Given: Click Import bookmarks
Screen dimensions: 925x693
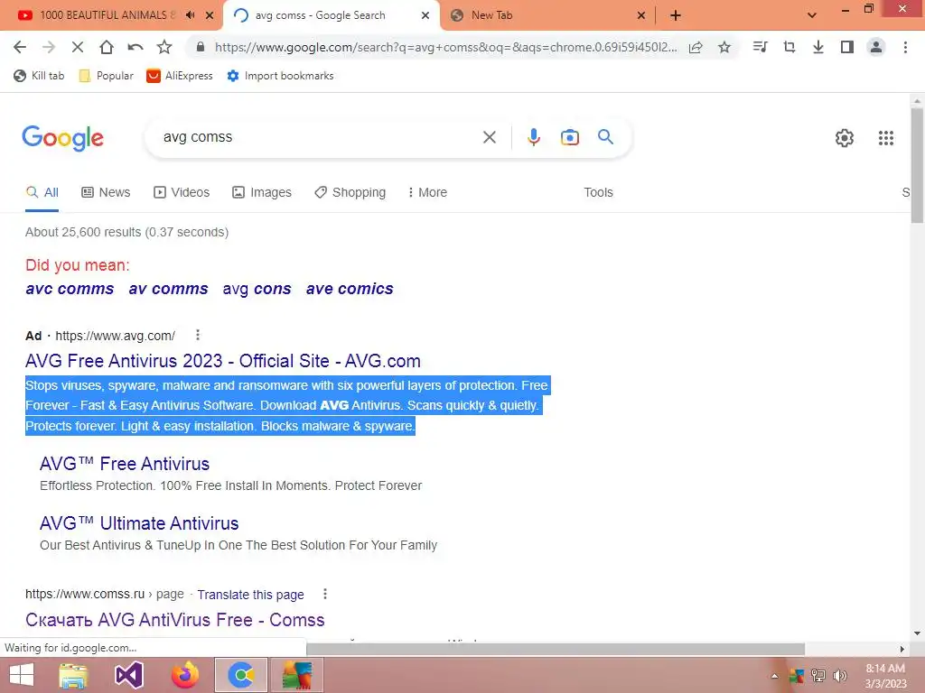Looking at the screenshot, I should (x=280, y=76).
